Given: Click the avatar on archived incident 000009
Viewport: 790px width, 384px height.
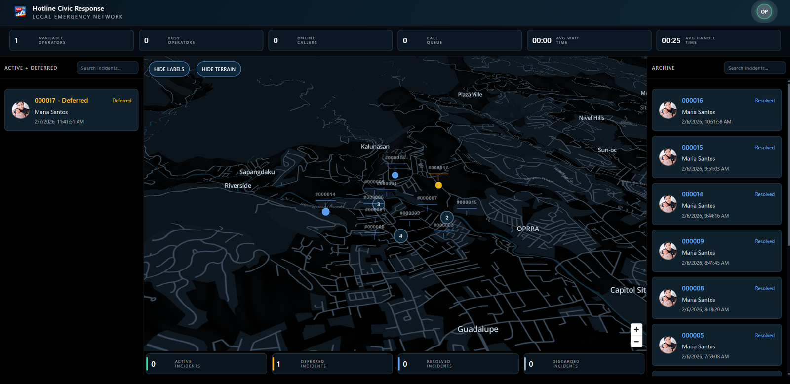Looking at the screenshot, I should click(668, 251).
